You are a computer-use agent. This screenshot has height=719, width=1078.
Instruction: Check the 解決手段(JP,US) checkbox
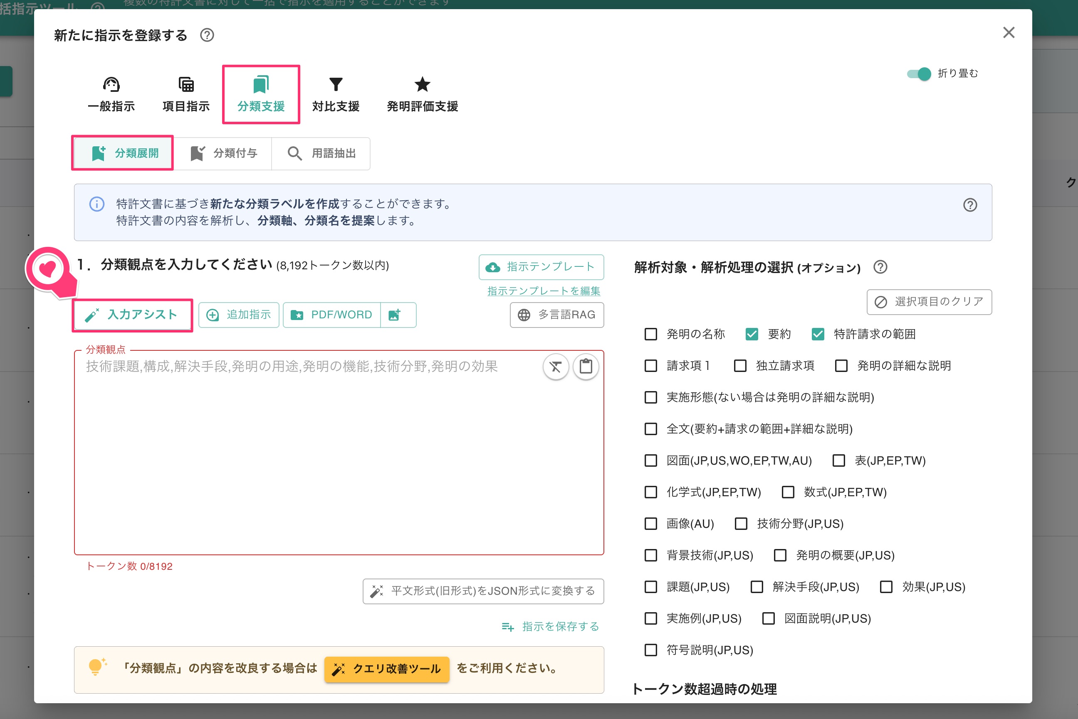coord(757,587)
